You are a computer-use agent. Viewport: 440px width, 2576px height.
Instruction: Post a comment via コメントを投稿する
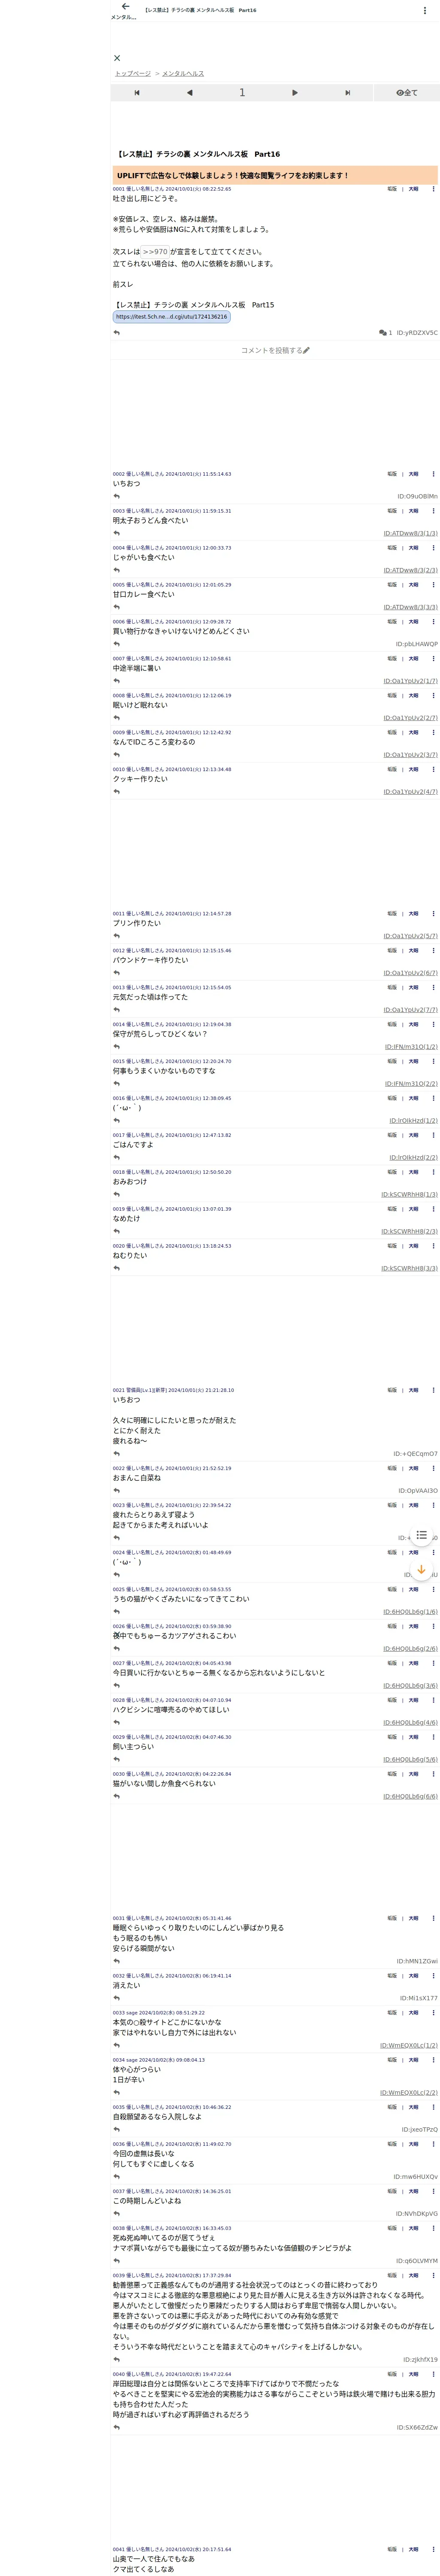[x=275, y=351]
